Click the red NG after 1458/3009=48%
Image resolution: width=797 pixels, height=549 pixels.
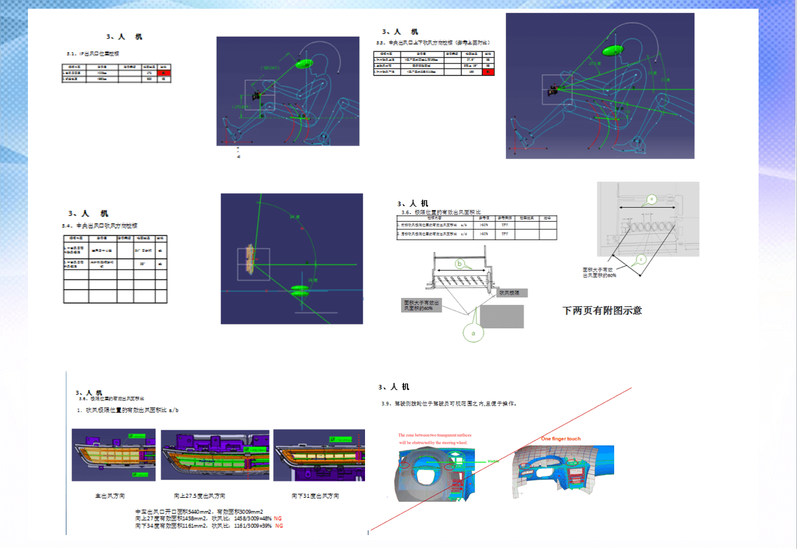pos(278,518)
